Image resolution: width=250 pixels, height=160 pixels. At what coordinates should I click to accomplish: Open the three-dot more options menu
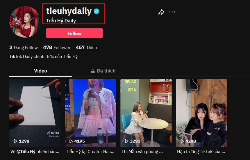[172, 12]
